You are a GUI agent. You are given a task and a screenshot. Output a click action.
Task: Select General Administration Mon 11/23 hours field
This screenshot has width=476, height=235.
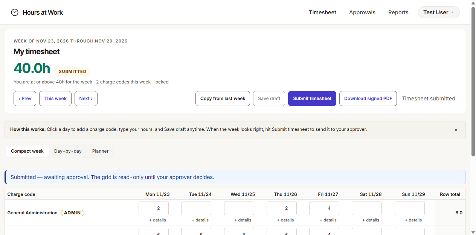pyautogui.click(x=154, y=208)
